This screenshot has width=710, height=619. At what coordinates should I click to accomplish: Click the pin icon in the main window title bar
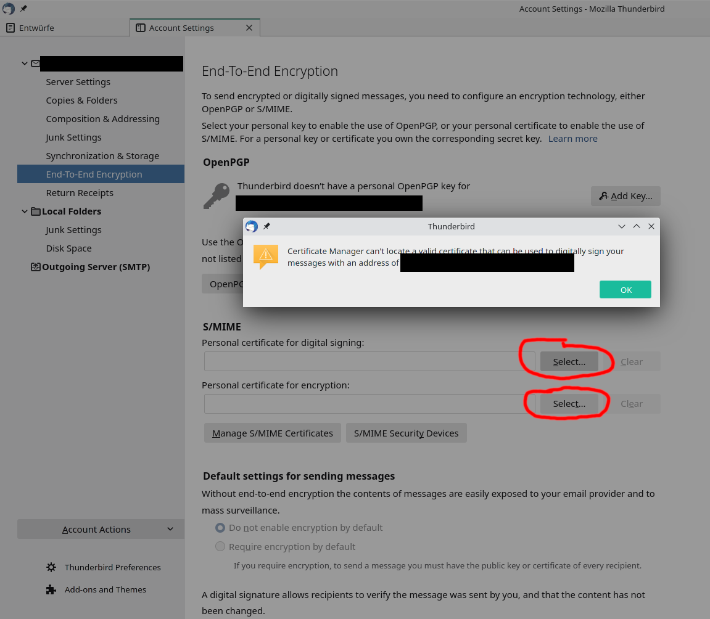point(23,9)
